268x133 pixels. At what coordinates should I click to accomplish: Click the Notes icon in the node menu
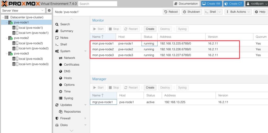(57, 38)
